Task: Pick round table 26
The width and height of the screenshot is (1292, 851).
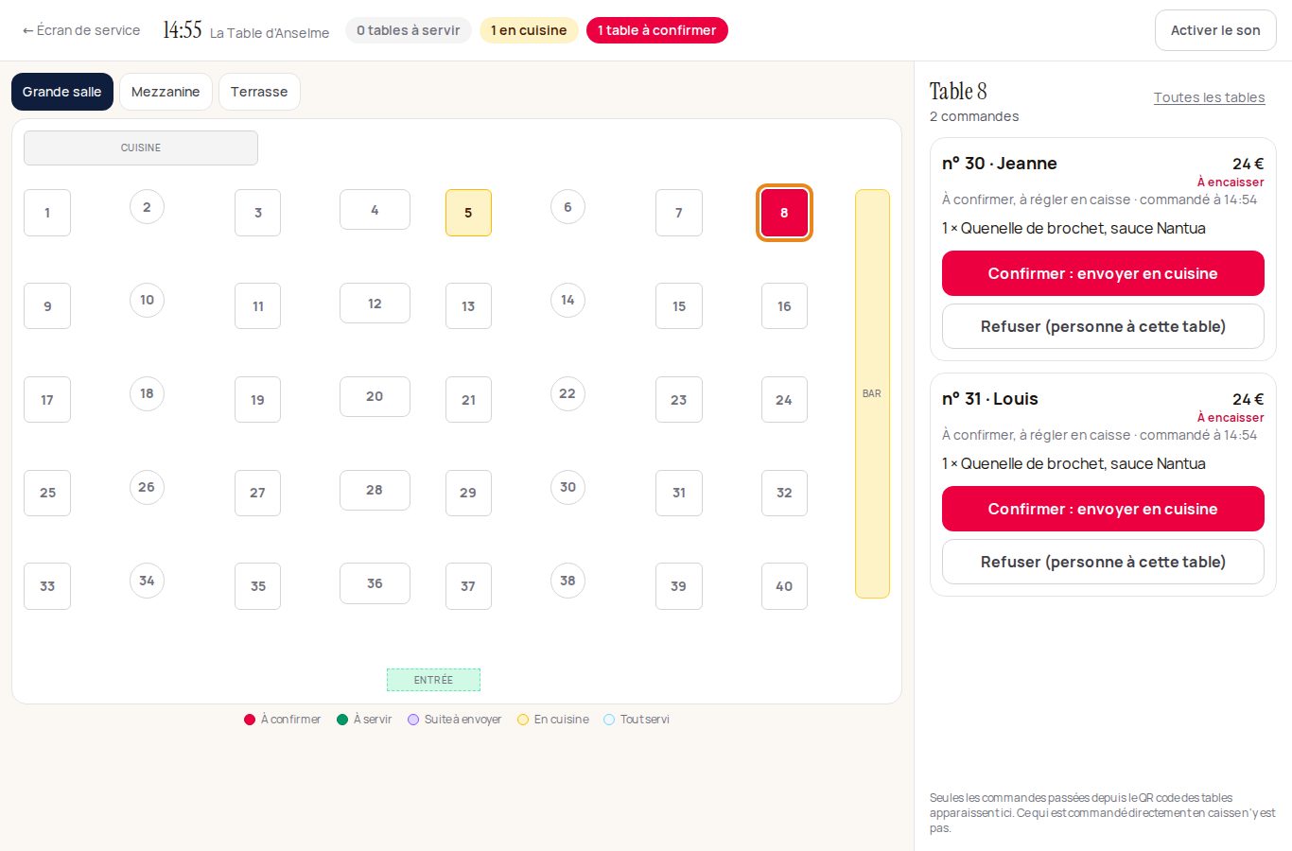Action: 147,487
